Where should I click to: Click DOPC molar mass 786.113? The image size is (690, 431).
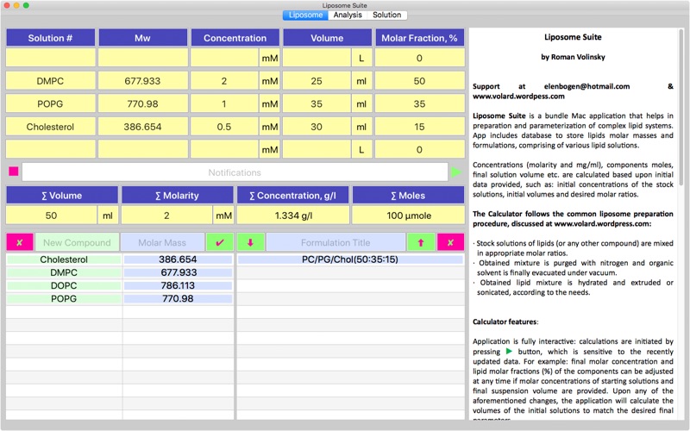tap(178, 286)
